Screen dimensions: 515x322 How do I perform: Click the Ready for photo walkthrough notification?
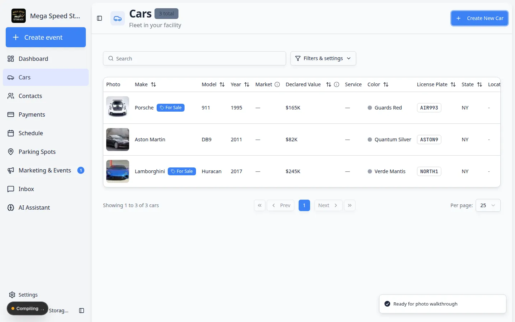[443, 304]
